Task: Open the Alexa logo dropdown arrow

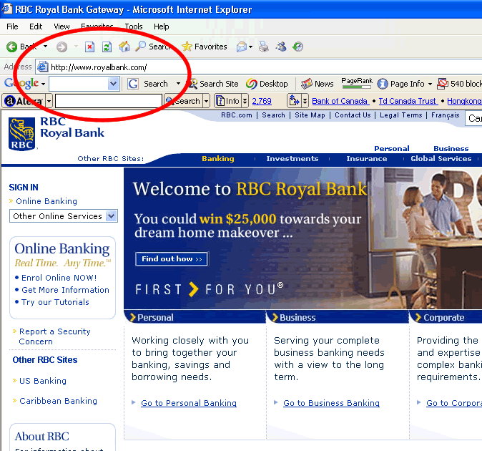Action: pos(49,101)
